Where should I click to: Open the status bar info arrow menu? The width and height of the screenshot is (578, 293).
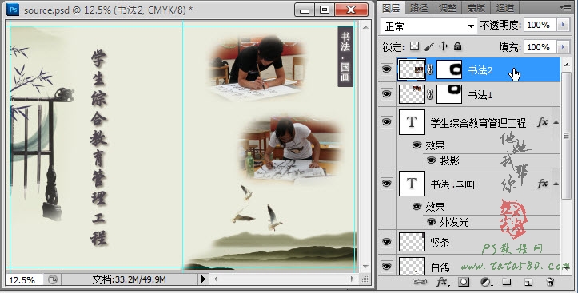(x=203, y=279)
